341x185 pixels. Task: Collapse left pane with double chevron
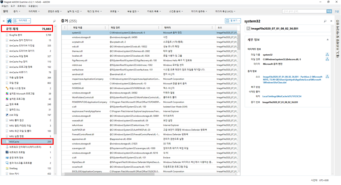pos(4,21)
